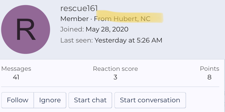This screenshot has width=225, height=112.
Task: Open the Messages count 41
Action: (x=16, y=77)
